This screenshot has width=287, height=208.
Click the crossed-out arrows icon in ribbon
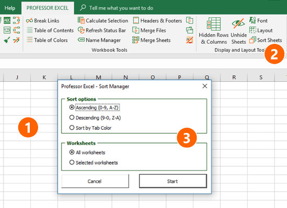point(17,40)
